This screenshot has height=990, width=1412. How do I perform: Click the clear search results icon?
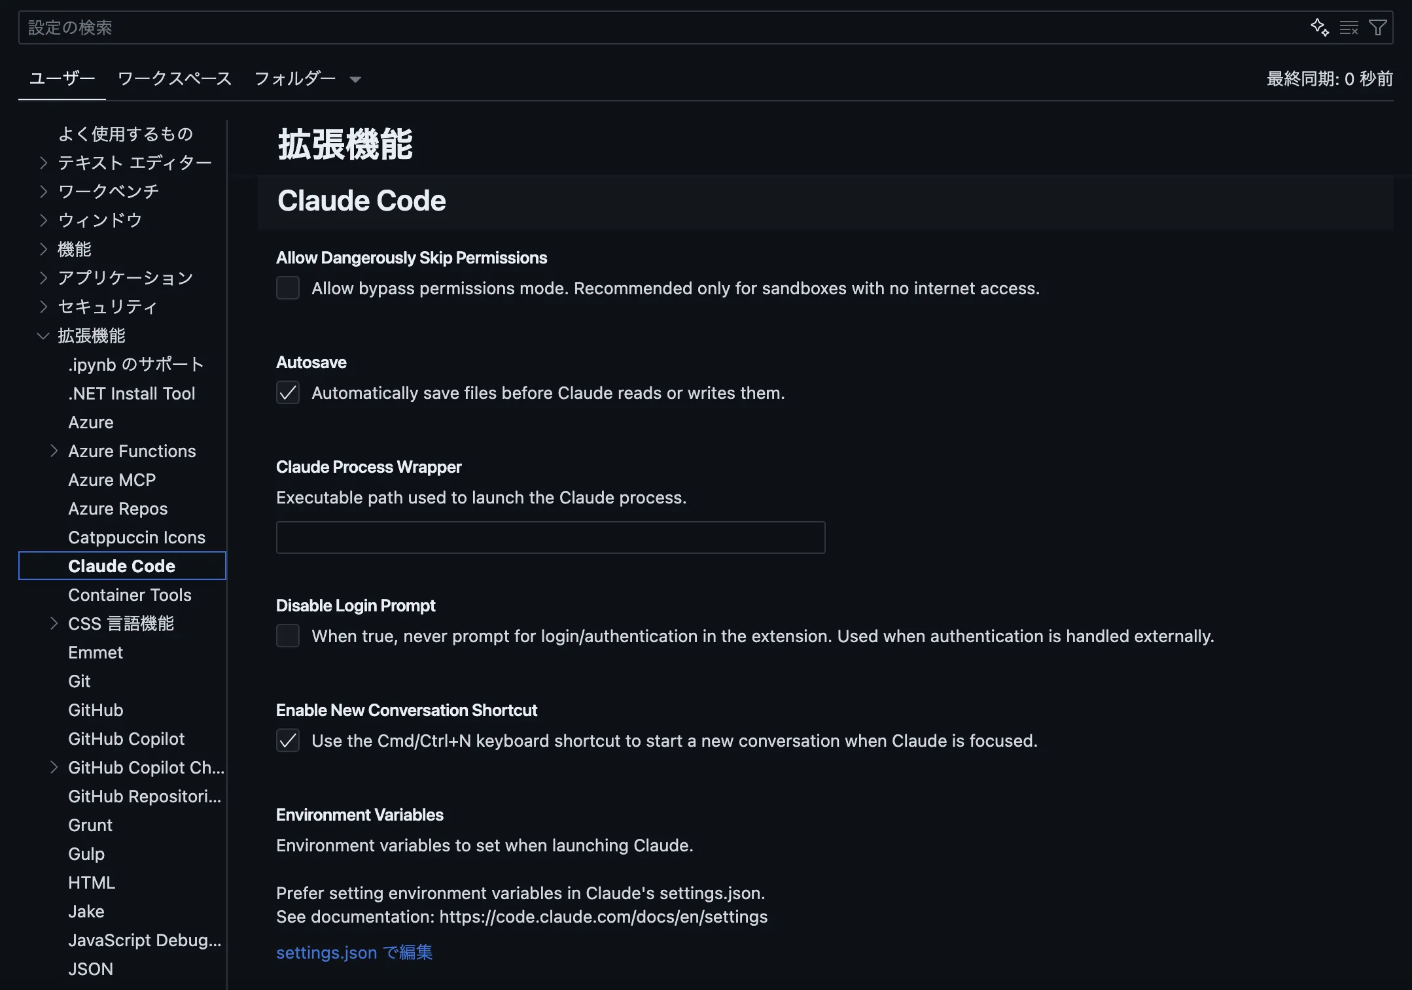(x=1350, y=27)
